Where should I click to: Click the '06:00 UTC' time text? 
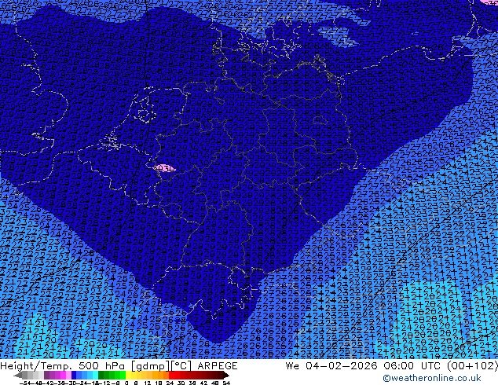[412, 366]
